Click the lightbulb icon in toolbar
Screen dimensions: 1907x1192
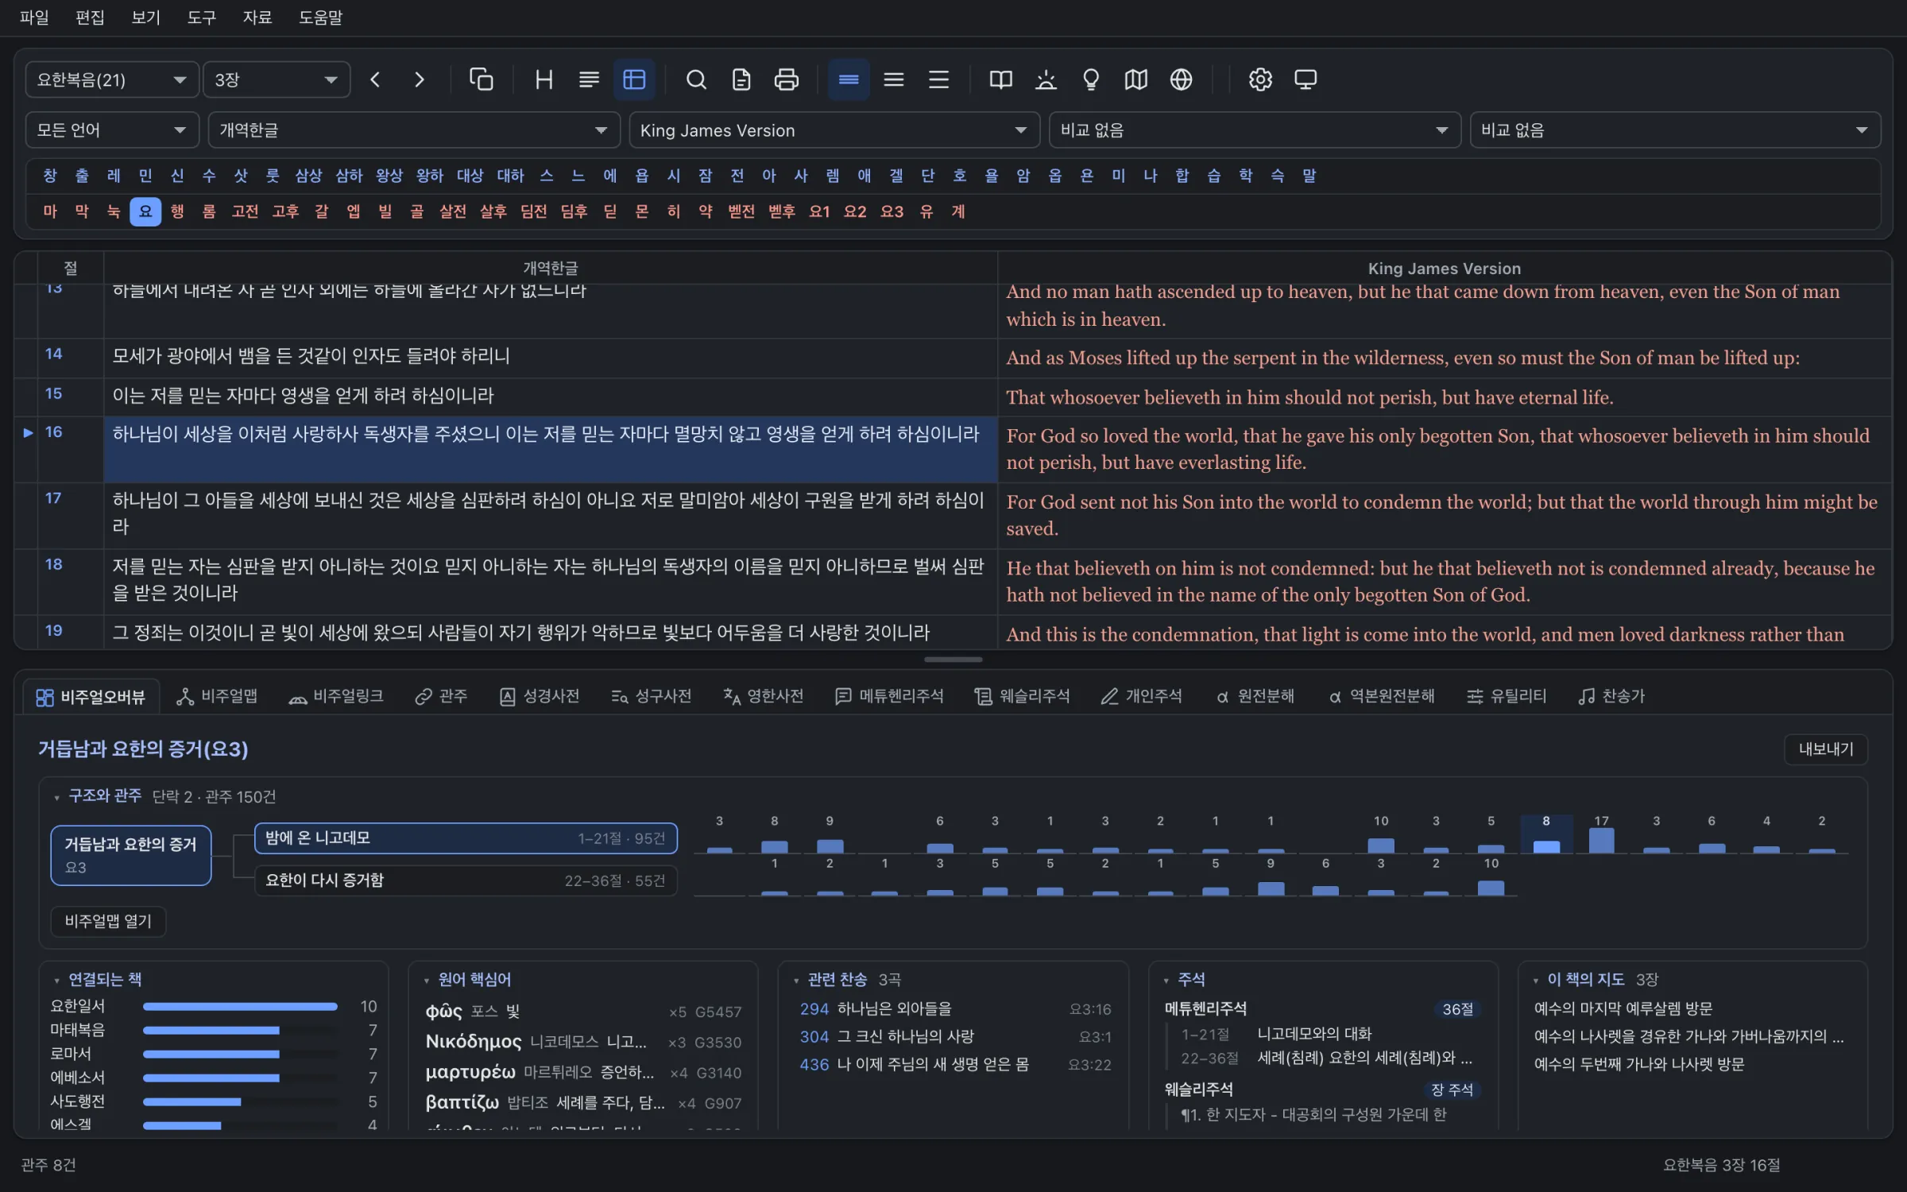click(x=1091, y=79)
